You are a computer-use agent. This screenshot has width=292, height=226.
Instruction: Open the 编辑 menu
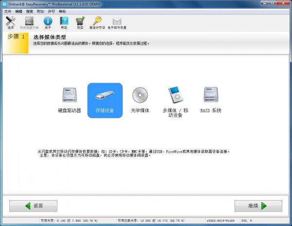pyautogui.click(x=18, y=11)
